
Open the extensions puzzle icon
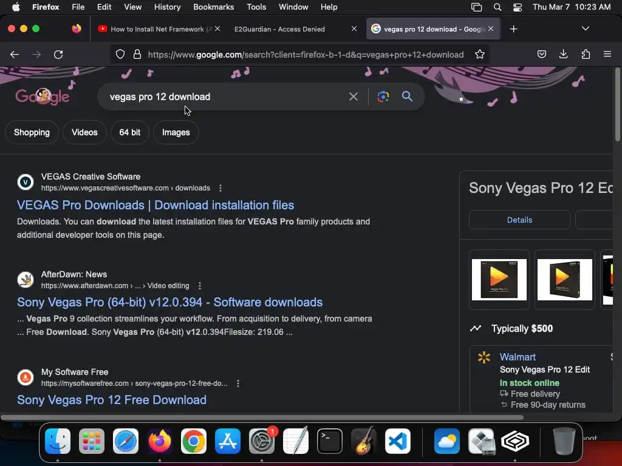pyautogui.click(x=586, y=54)
